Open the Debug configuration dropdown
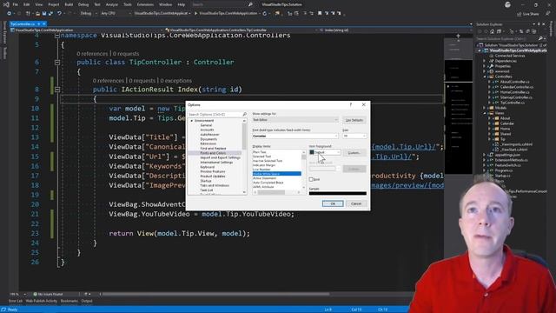Viewport: 556px width, 313px height. coord(88,14)
